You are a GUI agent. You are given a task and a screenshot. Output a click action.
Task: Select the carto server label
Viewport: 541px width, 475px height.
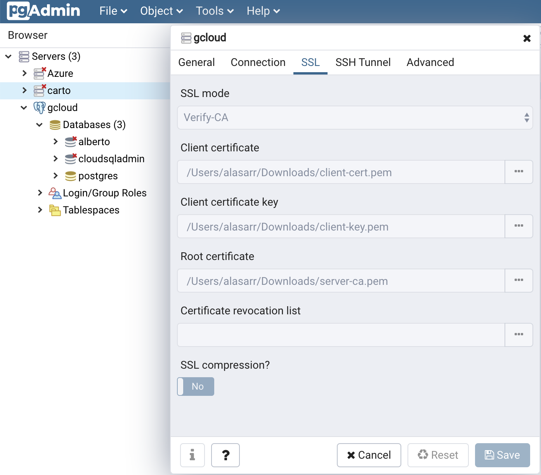tap(59, 90)
